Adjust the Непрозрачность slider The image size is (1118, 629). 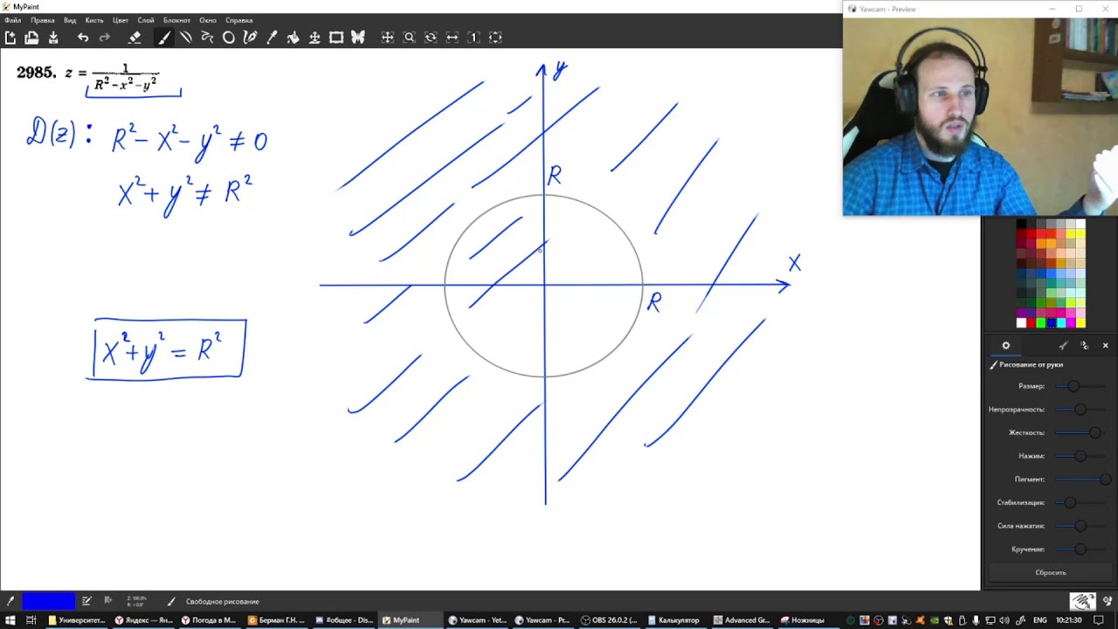click(x=1080, y=410)
